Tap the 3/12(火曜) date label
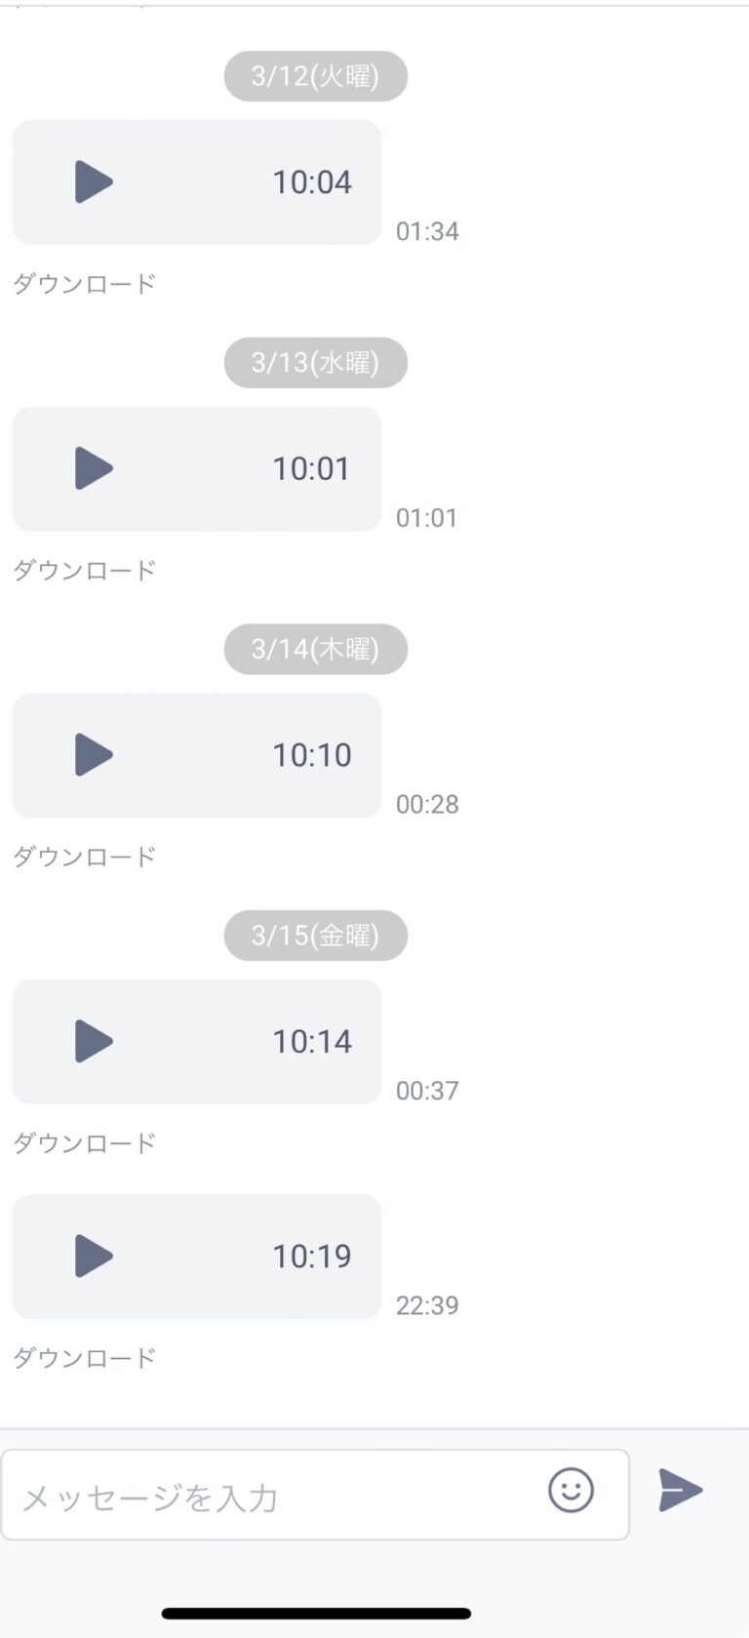Viewport: 749px width, 1638px height. point(315,76)
